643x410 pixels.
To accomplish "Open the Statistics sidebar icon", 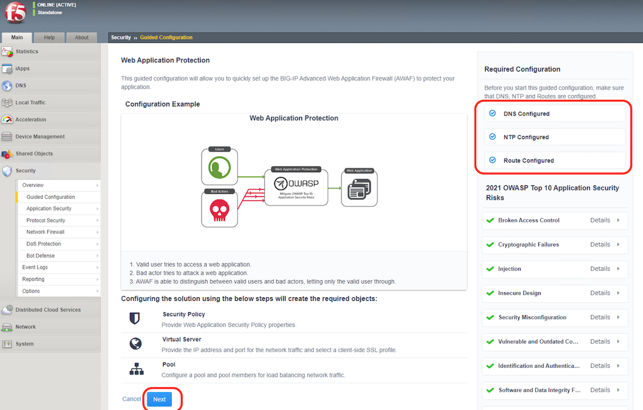I will (x=7, y=51).
